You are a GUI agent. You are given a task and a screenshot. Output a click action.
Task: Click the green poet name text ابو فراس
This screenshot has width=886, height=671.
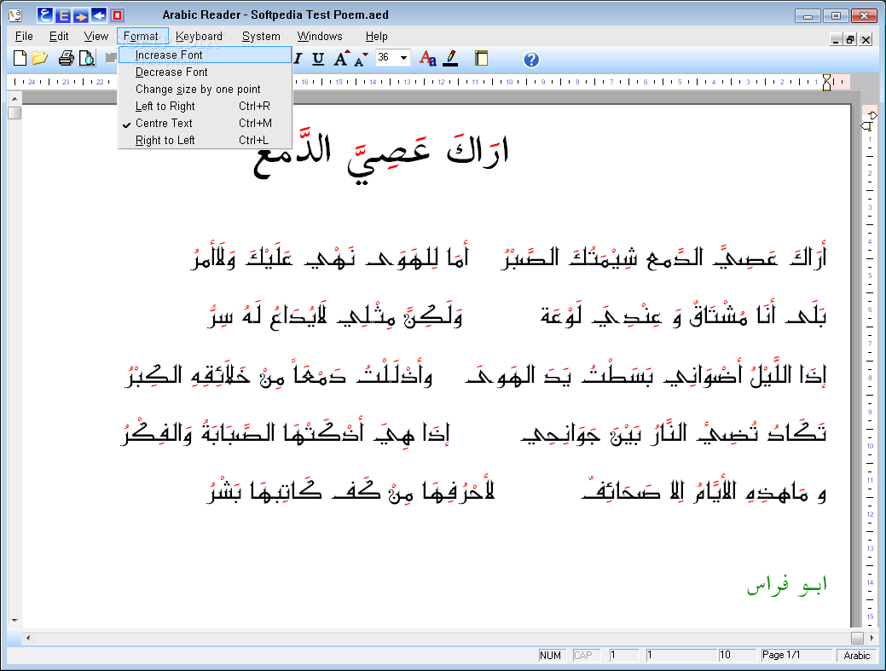(x=786, y=585)
